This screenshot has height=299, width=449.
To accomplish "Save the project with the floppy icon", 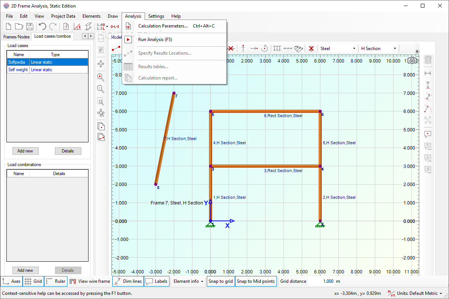I will point(29,26).
